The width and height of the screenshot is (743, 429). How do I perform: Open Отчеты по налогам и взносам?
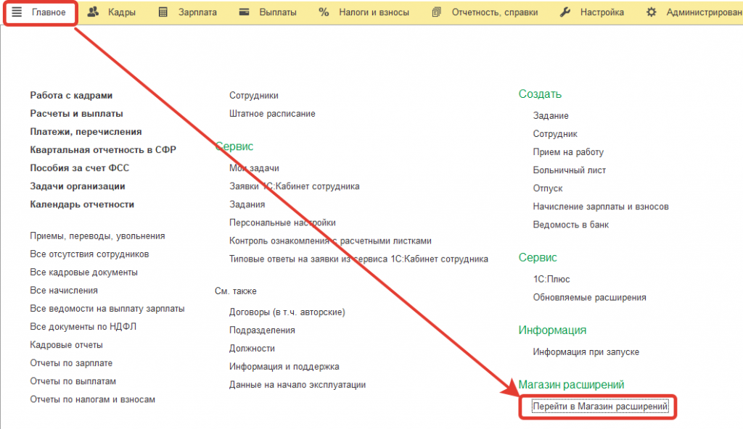(92, 399)
